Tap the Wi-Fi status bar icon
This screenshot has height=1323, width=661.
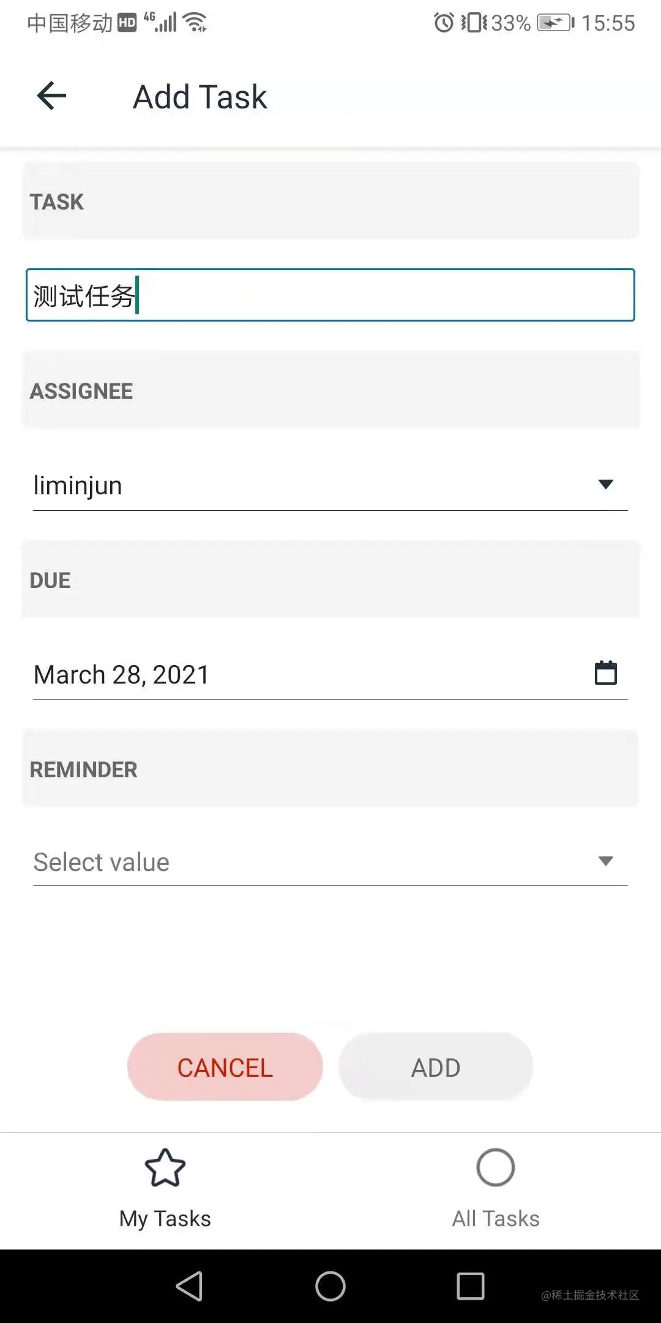195,23
